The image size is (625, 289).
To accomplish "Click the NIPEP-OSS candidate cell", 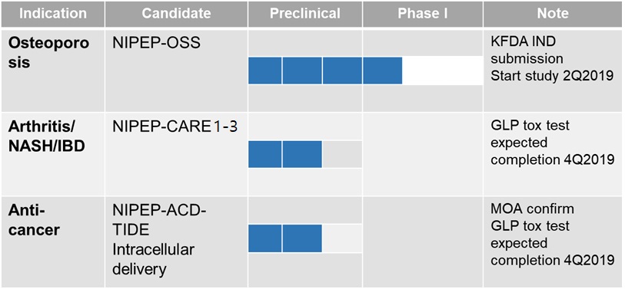I will click(176, 70).
